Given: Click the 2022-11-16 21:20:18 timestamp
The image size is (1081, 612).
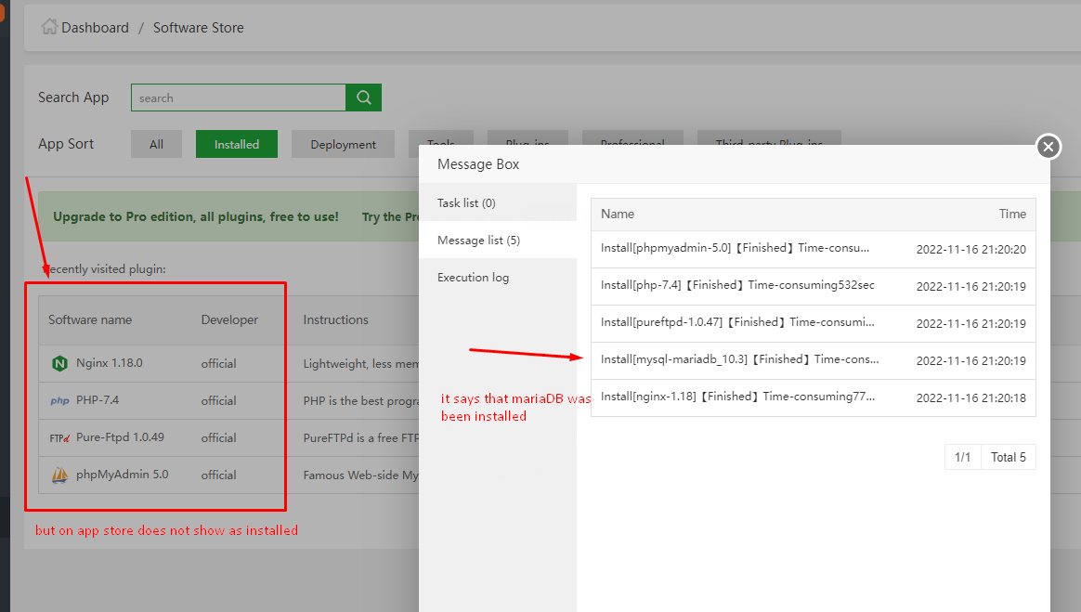Looking at the screenshot, I should pos(970,398).
